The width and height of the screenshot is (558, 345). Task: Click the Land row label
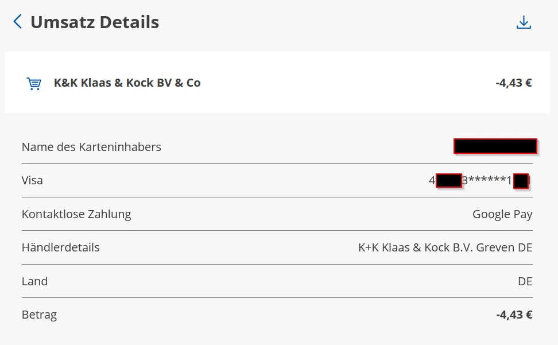[x=34, y=281]
